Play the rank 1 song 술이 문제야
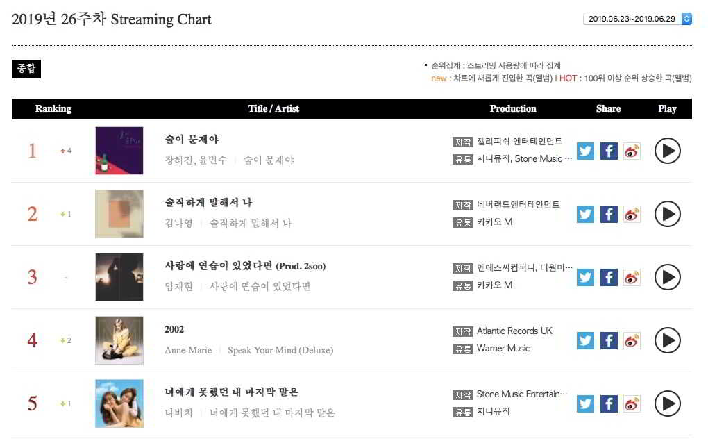 click(x=667, y=151)
